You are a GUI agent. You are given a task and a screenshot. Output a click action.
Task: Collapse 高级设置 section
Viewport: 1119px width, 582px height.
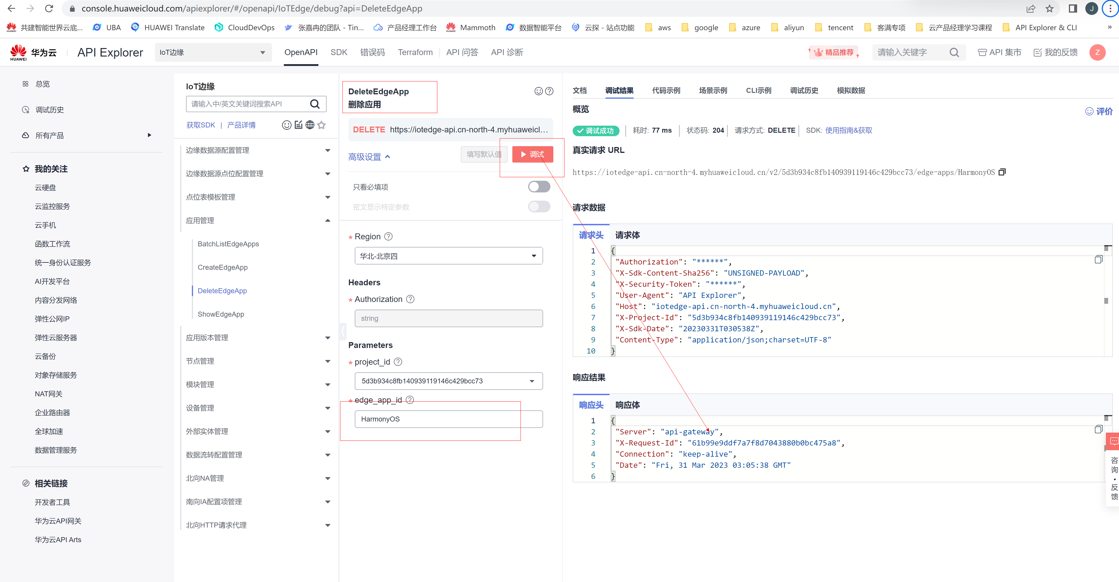tap(369, 157)
